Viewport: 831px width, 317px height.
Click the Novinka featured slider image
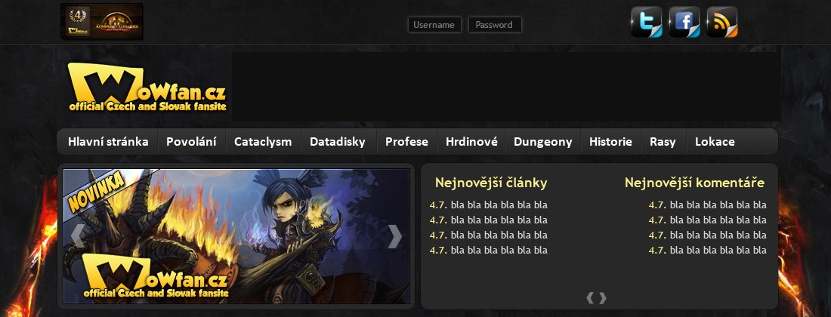tap(236, 236)
